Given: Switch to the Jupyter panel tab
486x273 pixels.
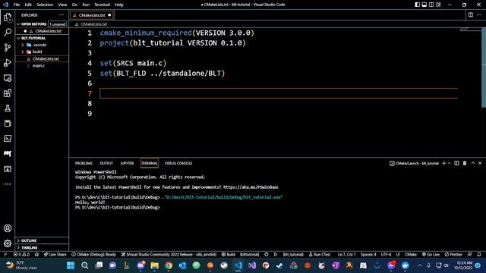Looking at the screenshot, I should click(127, 163).
